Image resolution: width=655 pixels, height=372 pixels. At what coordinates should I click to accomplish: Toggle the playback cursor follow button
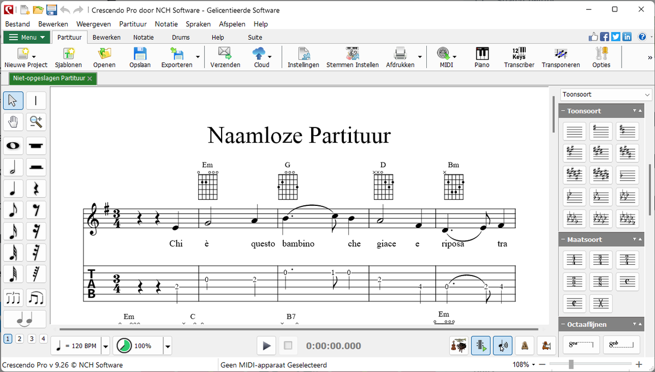pos(481,345)
